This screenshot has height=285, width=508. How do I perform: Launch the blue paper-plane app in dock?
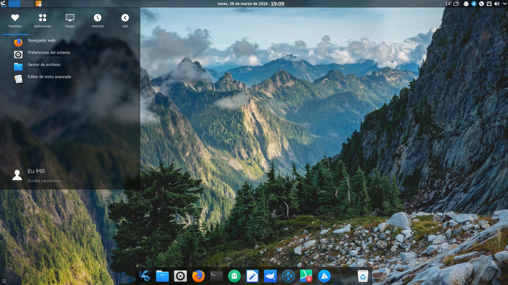pyautogui.click(x=324, y=276)
